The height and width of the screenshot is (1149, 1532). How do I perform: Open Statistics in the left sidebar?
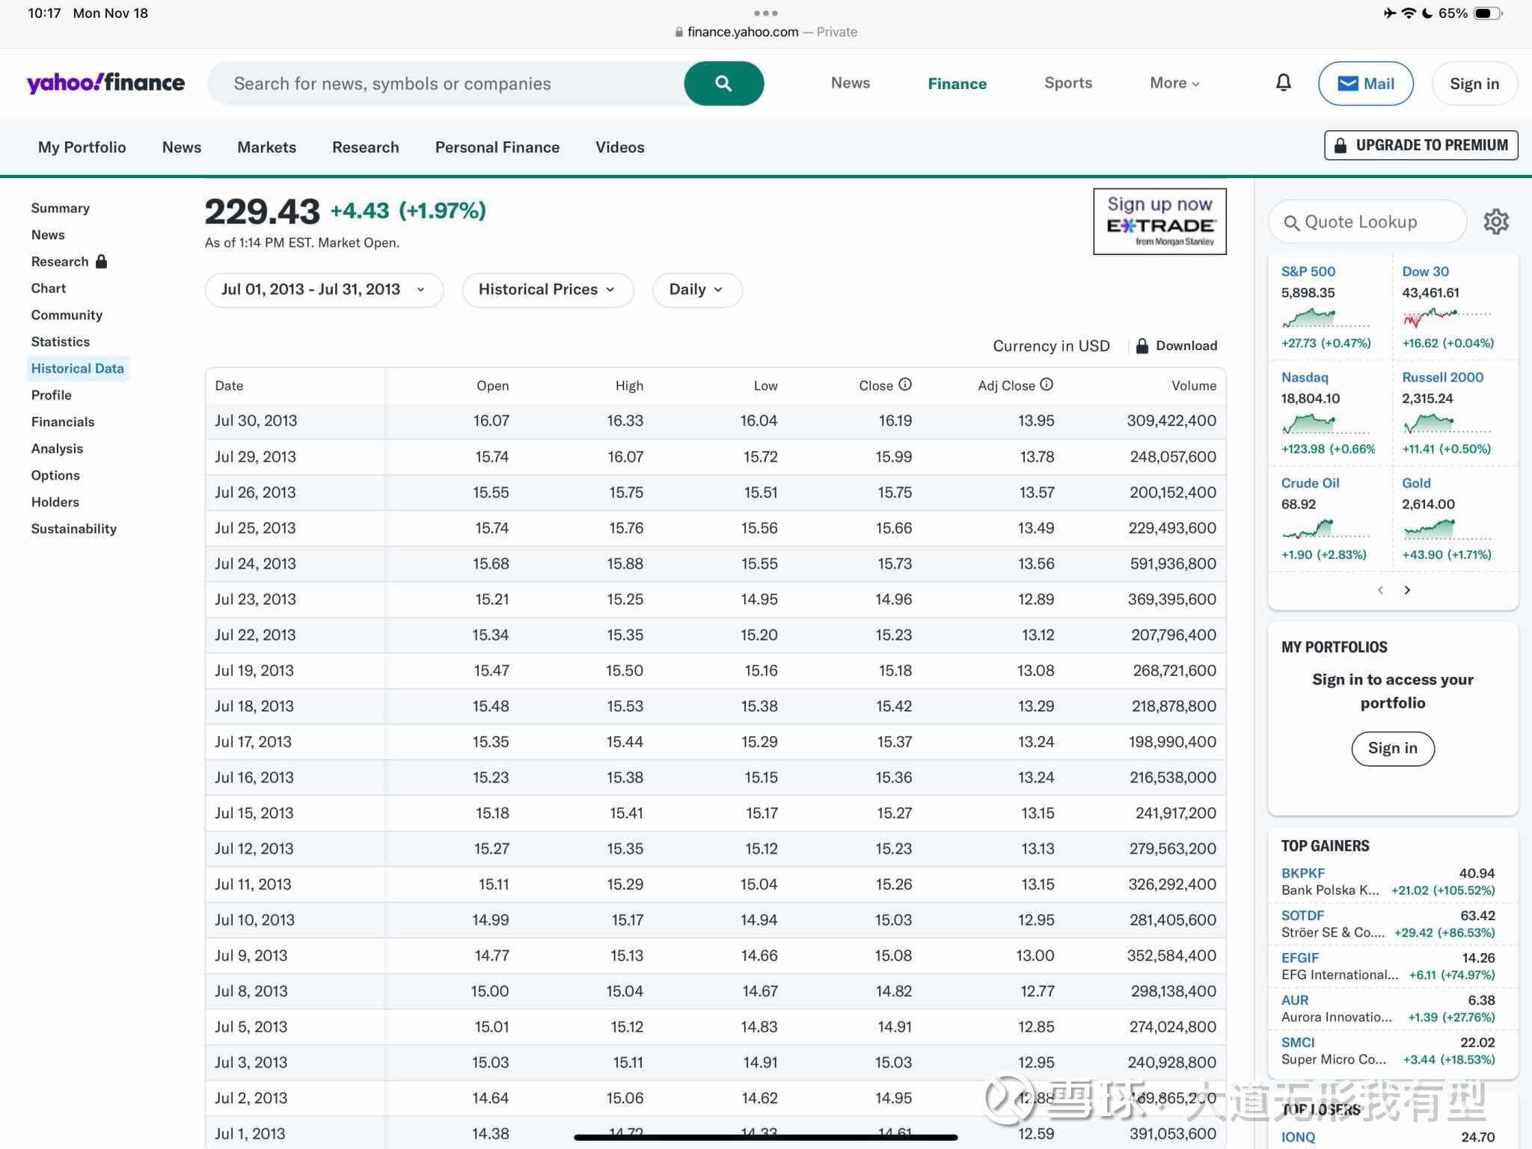coord(61,342)
